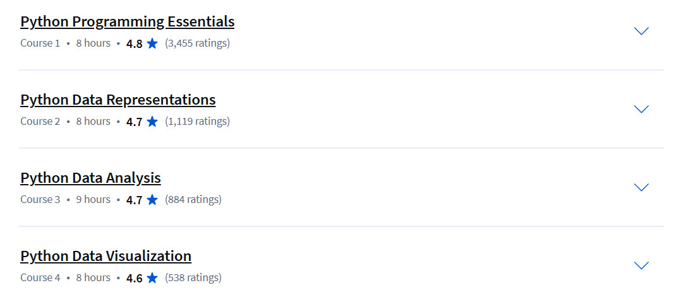Click the 538 ratings count text

(x=193, y=277)
